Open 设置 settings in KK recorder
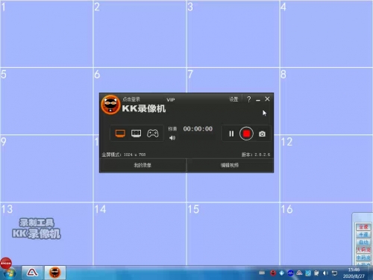The height and width of the screenshot is (280, 373). pyautogui.click(x=233, y=99)
